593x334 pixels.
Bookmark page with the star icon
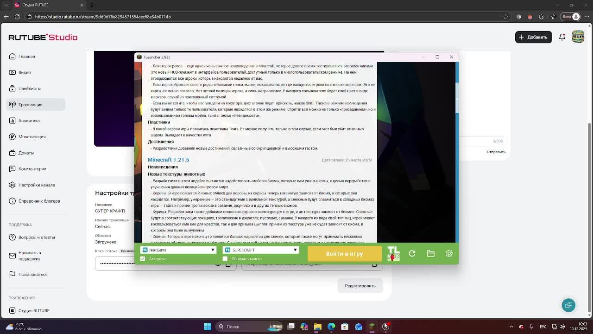pos(505,17)
